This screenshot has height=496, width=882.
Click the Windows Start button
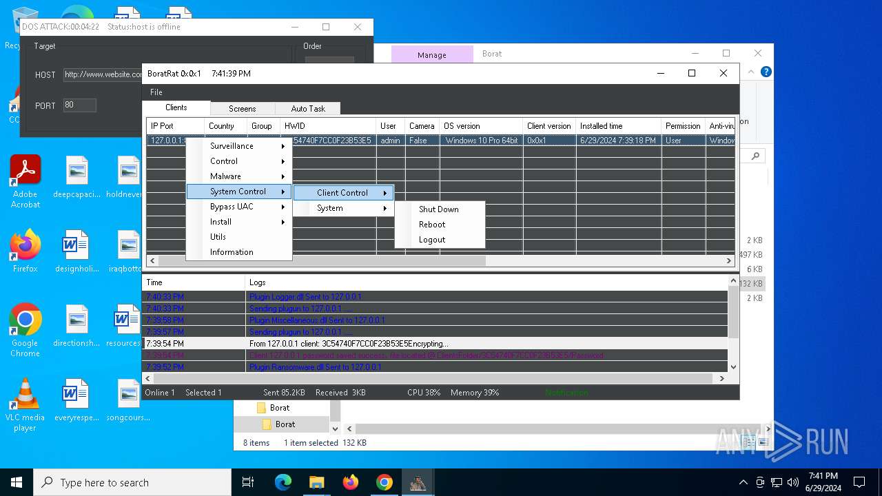(17, 482)
